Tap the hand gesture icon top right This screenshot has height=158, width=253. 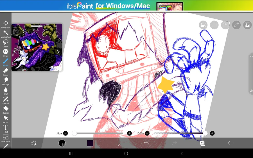[225, 25]
